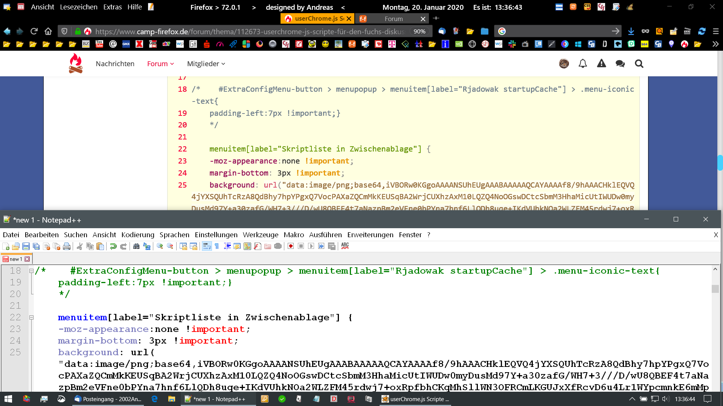This screenshot has height=406, width=723.
Task: Open the Kodierung menu
Action: 137,235
